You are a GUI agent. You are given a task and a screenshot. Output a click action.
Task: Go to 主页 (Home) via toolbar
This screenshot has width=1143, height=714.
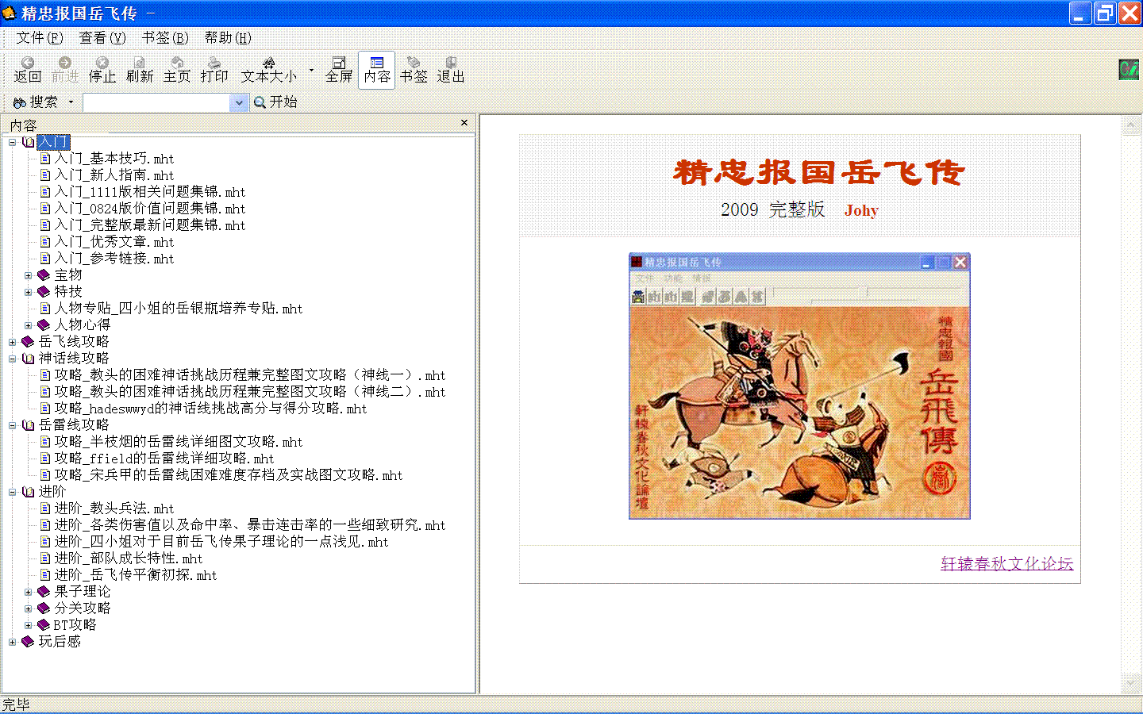point(177,70)
